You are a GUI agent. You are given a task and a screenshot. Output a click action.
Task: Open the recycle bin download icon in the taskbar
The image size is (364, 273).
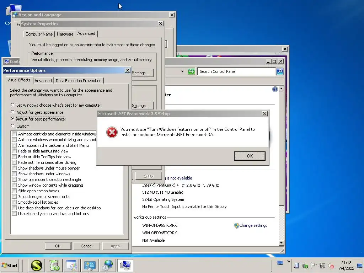pyautogui.click(x=54, y=265)
